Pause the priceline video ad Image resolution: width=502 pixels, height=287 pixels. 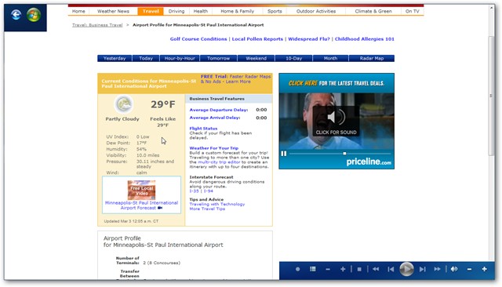(284, 154)
